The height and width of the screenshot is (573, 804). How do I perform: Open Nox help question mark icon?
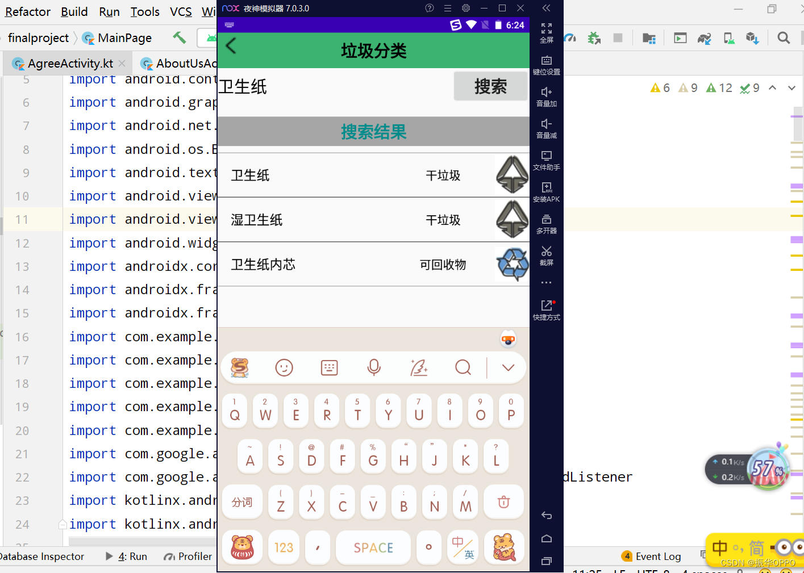(x=430, y=8)
